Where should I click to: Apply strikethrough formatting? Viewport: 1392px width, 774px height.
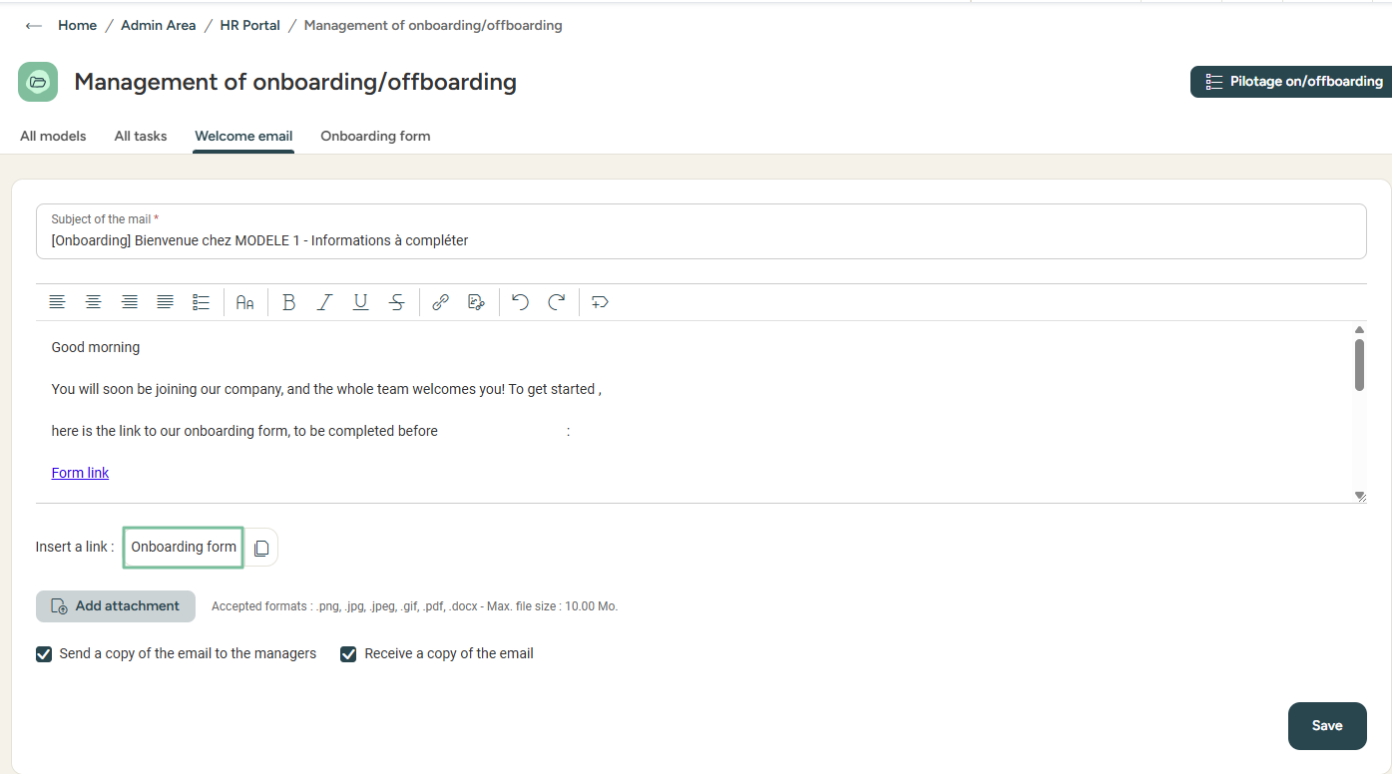click(x=396, y=302)
